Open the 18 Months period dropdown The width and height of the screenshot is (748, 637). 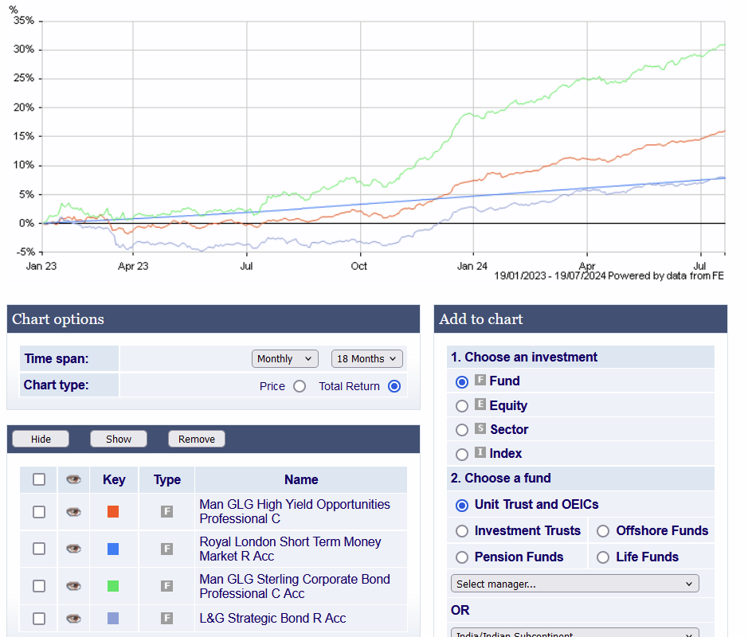[367, 359]
